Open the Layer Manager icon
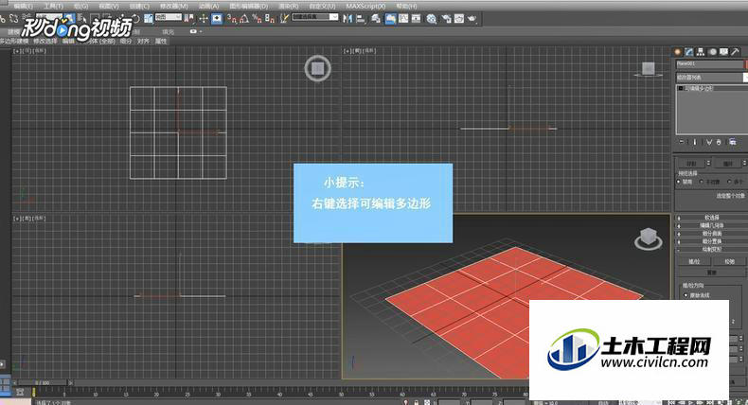 click(x=376, y=19)
